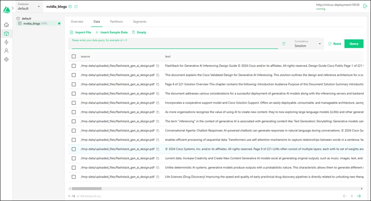
Task: Switch to the Data tab
Action: click(96, 21)
